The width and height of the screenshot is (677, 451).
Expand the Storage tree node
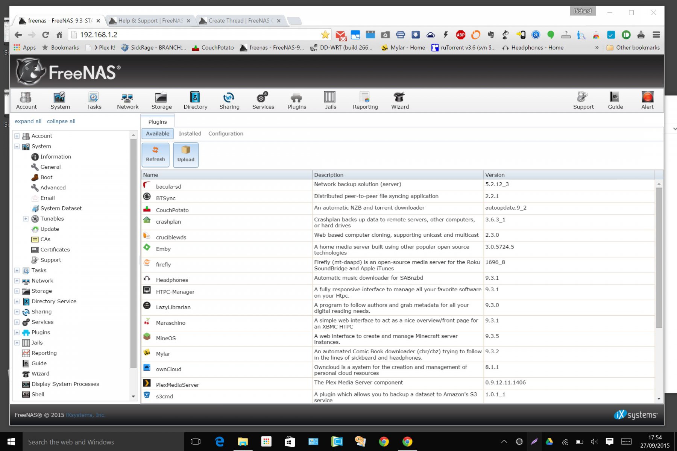(x=17, y=291)
